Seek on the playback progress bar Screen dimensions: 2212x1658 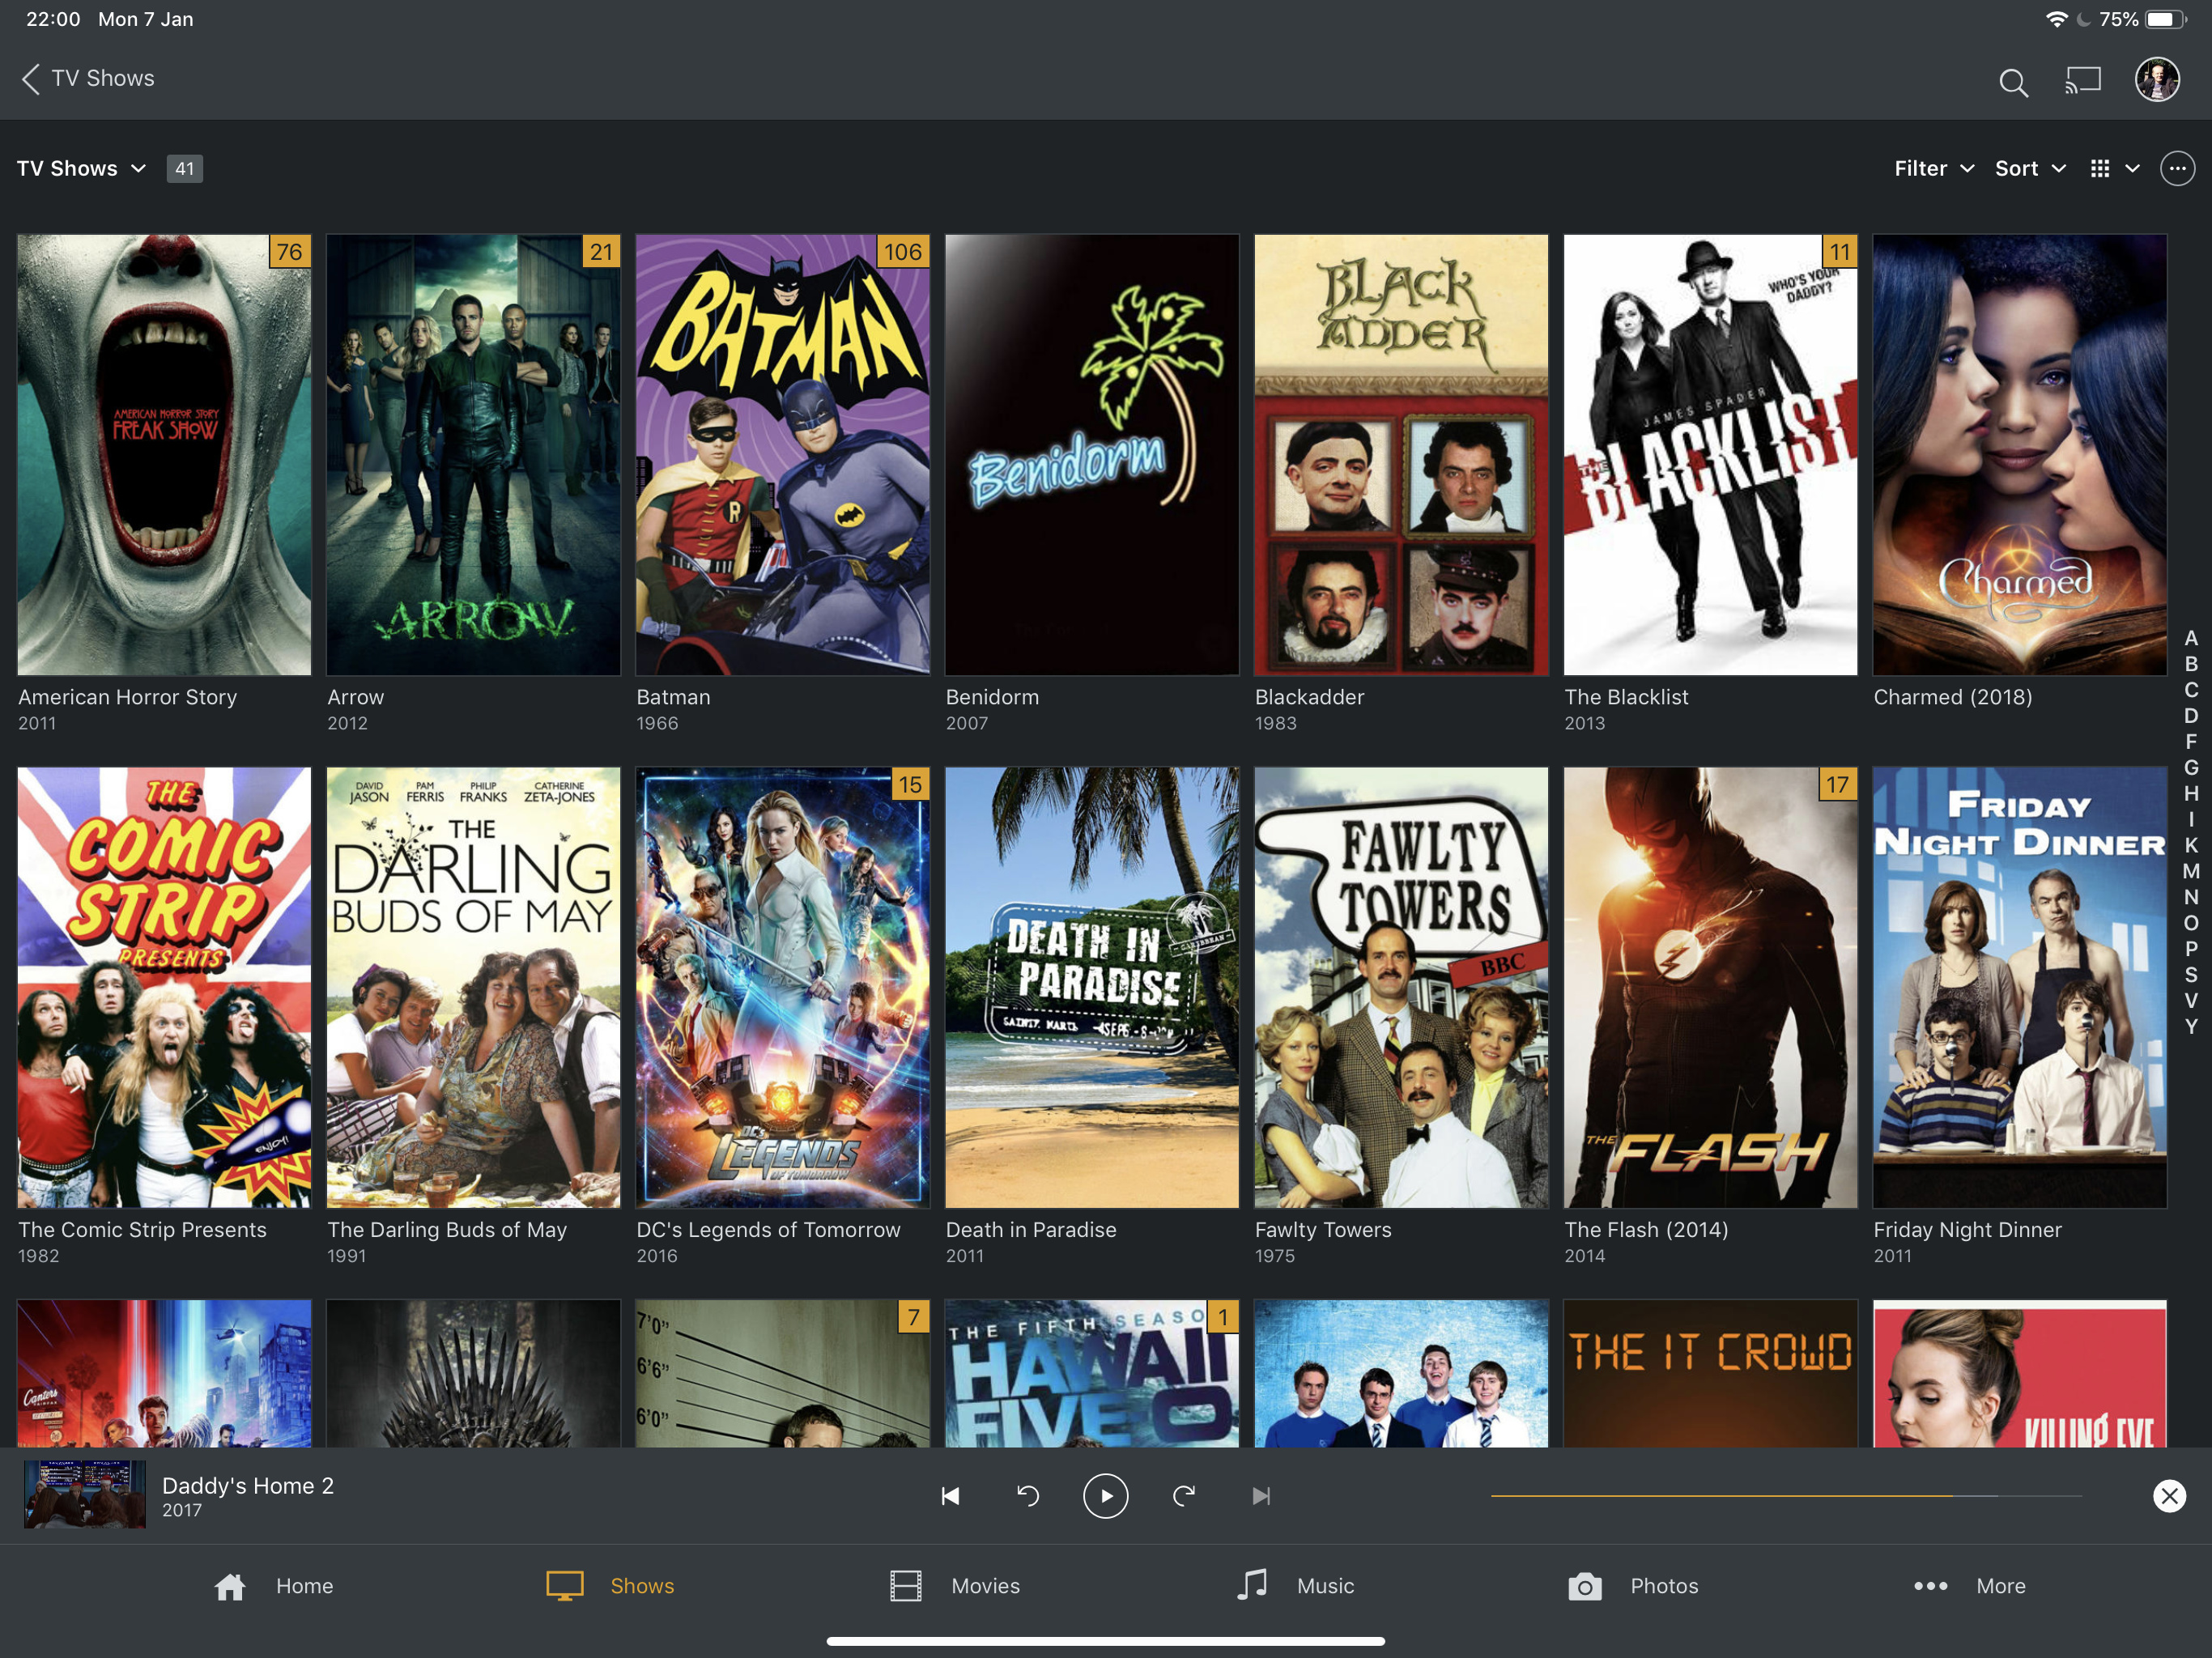tap(1785, 1496)
